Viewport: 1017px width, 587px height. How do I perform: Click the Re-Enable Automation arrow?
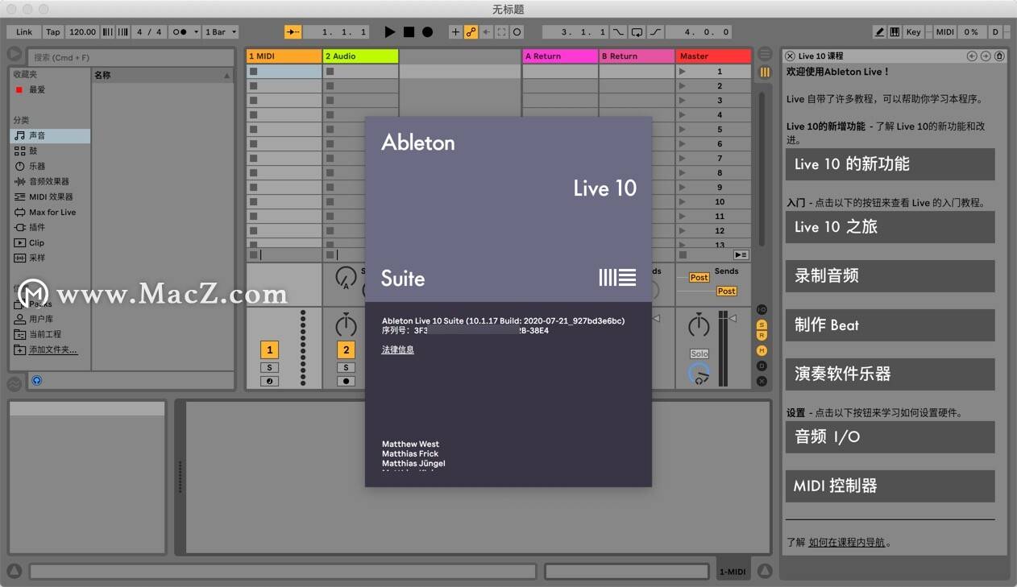486,32
